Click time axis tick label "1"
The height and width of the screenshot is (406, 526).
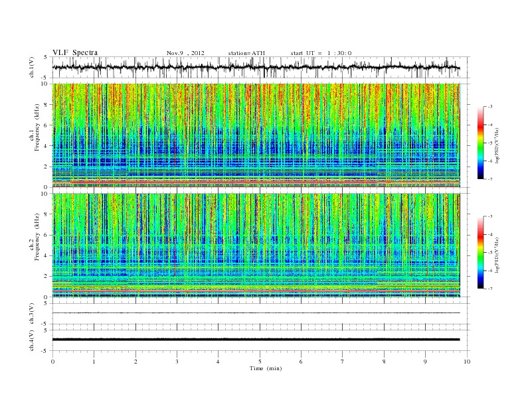click(x=94, y=362)
